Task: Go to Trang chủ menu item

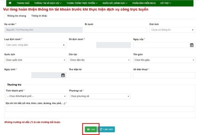Action: click(x=23, y=3)
